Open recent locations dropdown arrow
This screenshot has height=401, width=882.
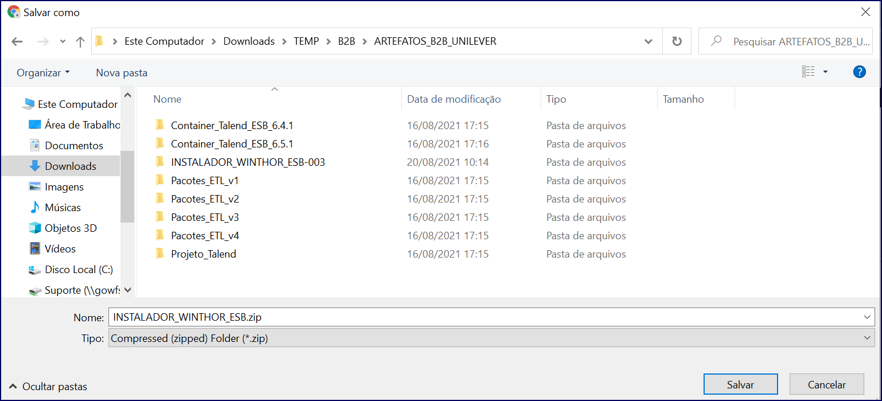63,42
